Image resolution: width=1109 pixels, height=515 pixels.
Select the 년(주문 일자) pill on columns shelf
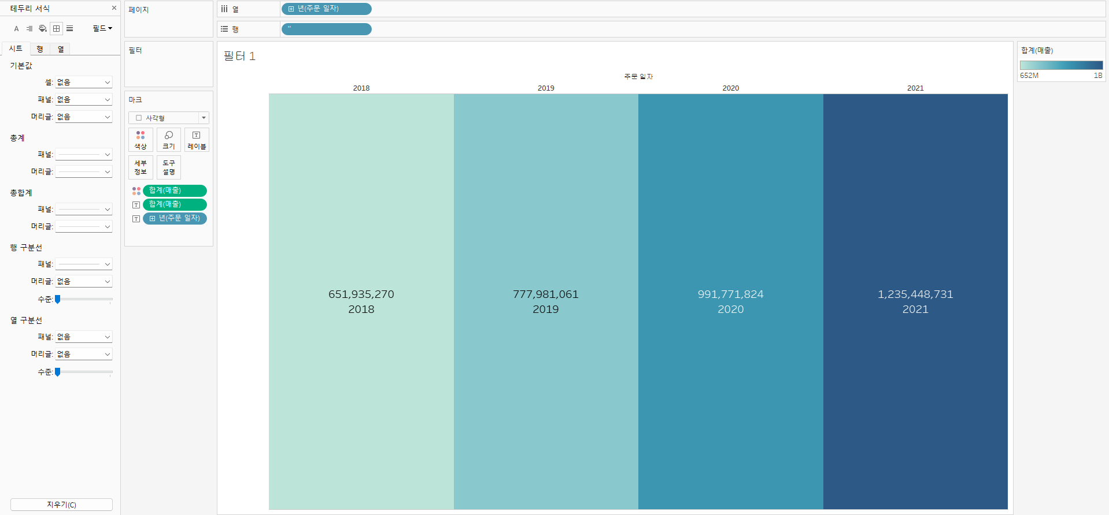point(327,9)
